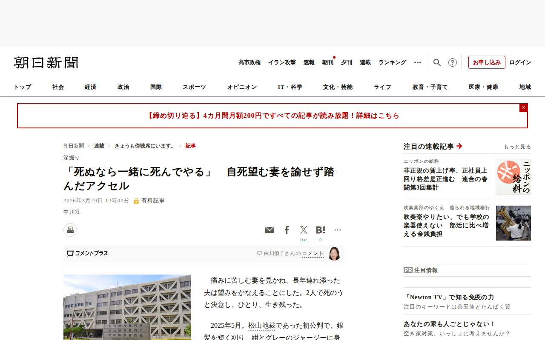Click the お申し込み subscribe button

click(x=487, y=62)
